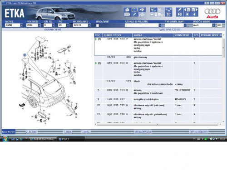Expand the WYBÓR MARKI brand dropdown
Screen dimensions: 227x170
pyautogui.click(x=213, y=25)
